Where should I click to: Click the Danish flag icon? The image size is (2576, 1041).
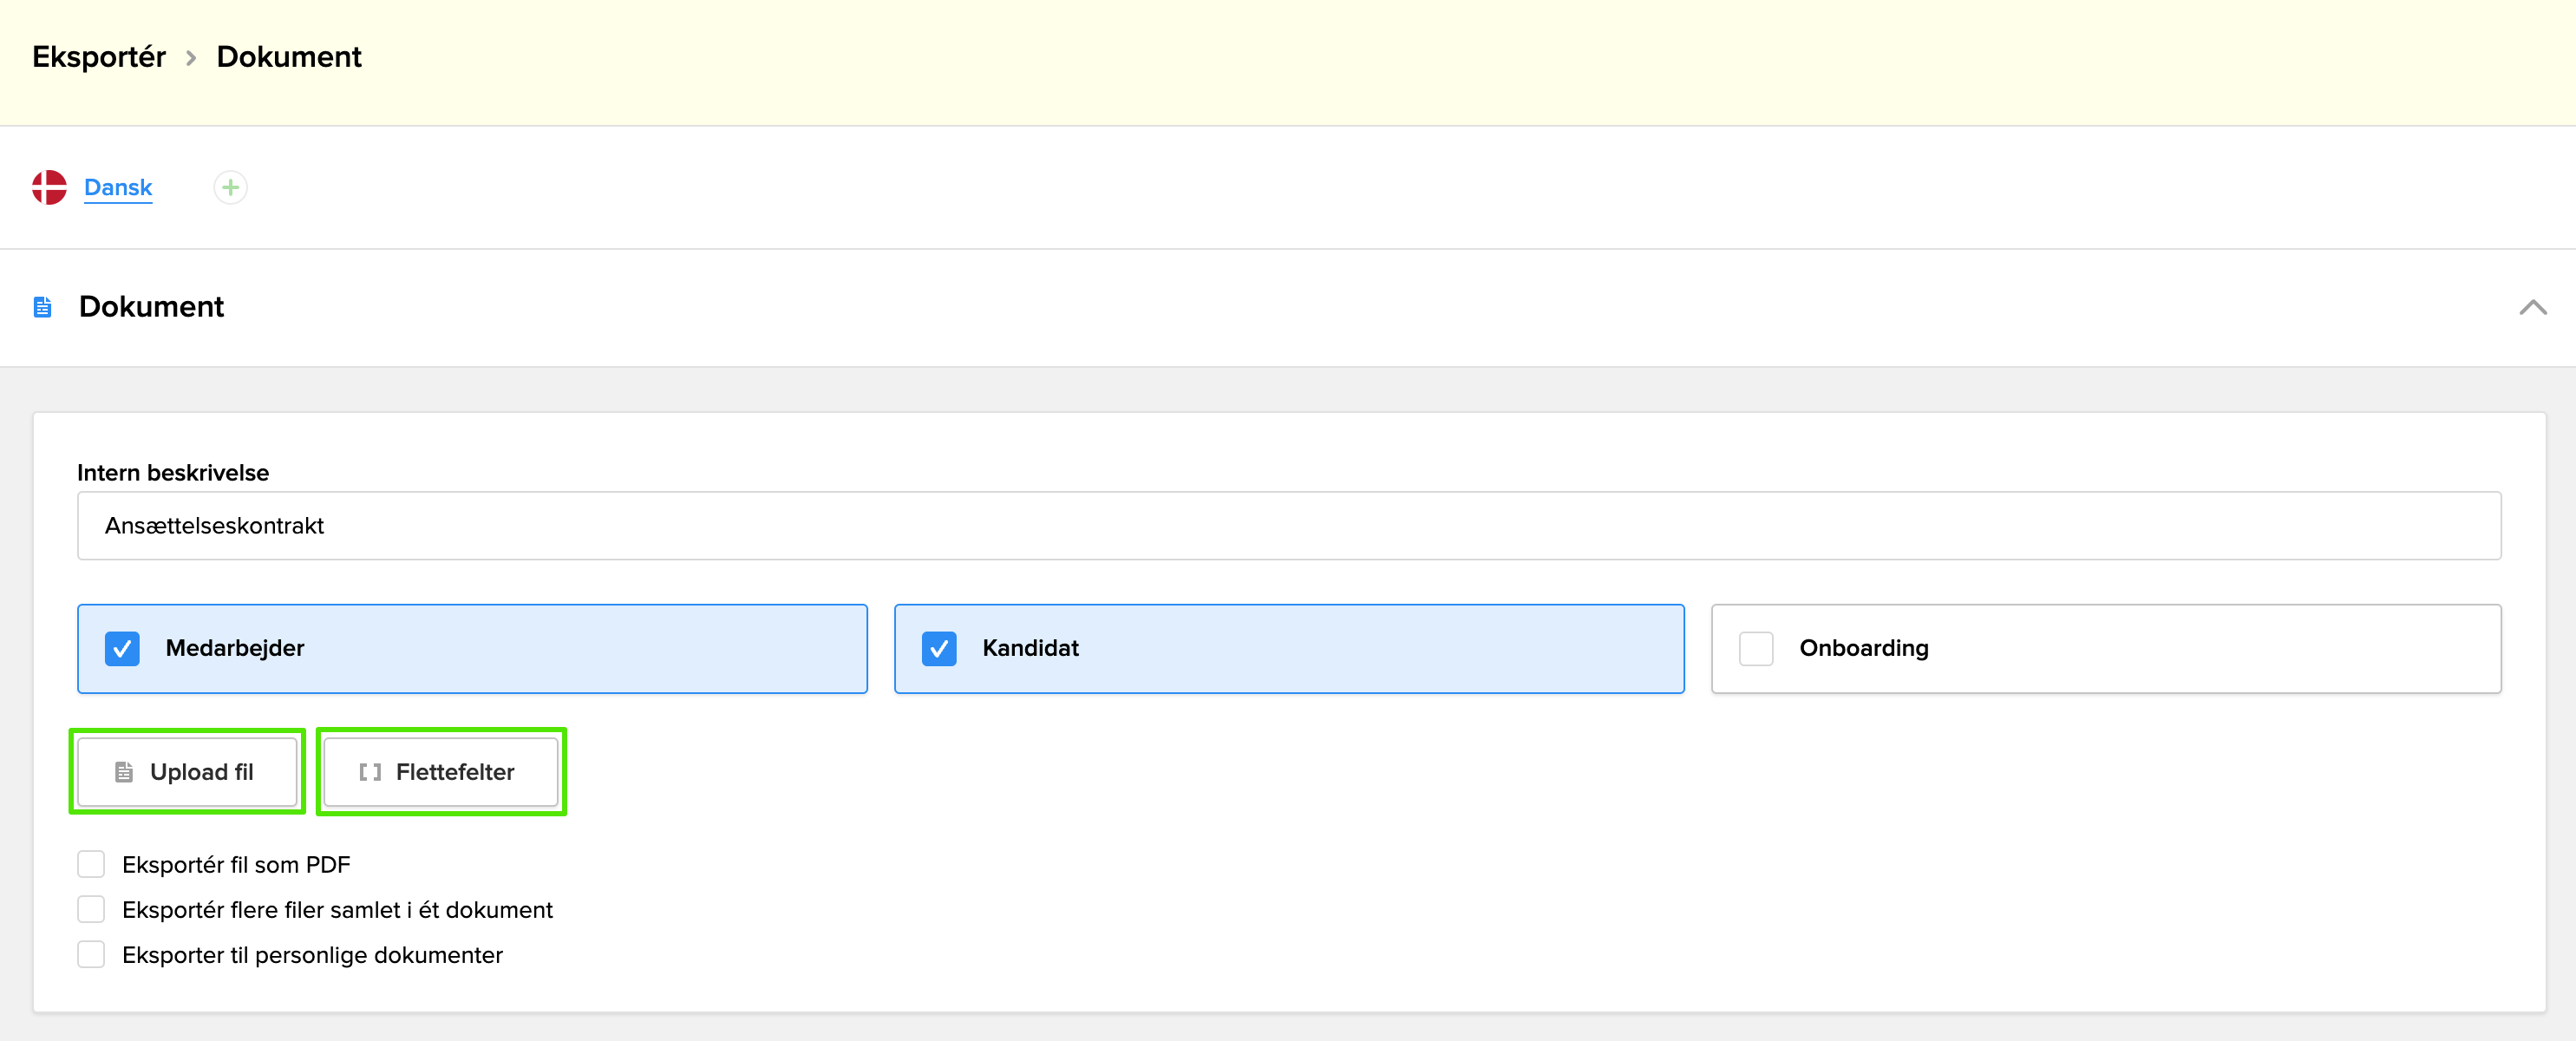(x=49, y=187)
